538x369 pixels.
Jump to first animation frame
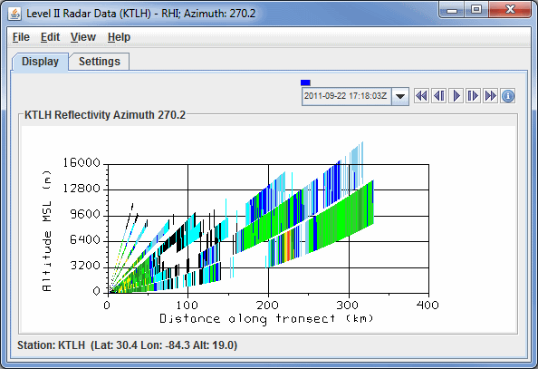click(421, 95)
